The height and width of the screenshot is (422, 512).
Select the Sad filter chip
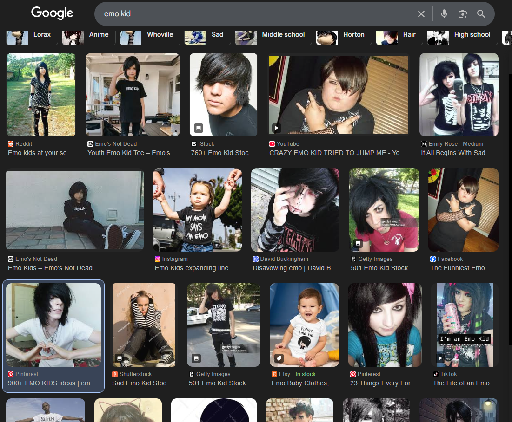coord(207,37)
